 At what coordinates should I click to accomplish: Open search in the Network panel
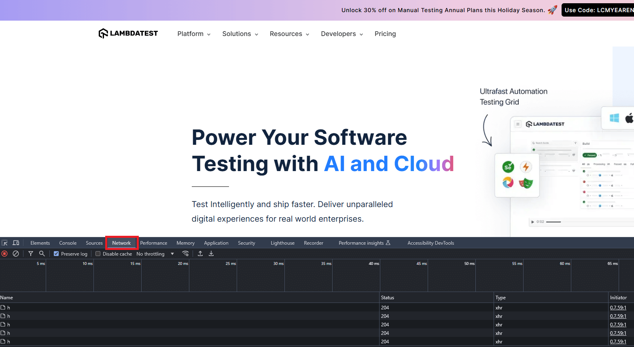[x=42, y=254]
